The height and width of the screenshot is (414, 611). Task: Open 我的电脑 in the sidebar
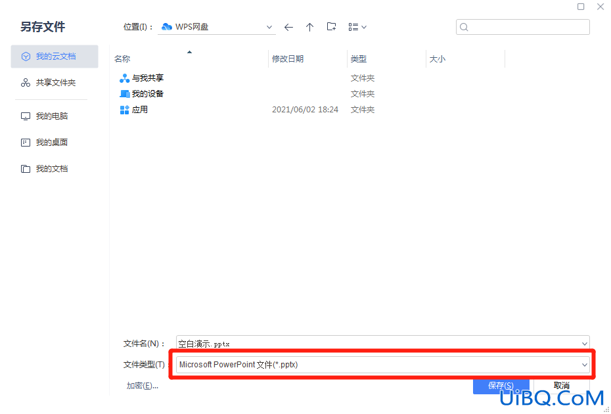[55, 116]
